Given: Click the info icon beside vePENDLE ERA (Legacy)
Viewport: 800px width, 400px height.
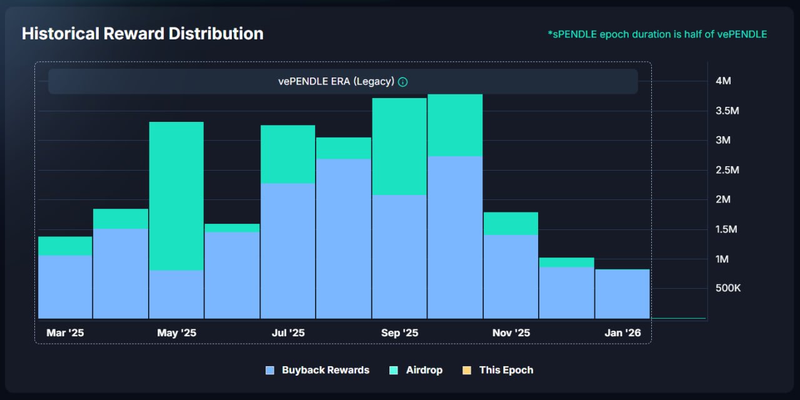Looking at the screenshot, I should (x=403, y=82).
